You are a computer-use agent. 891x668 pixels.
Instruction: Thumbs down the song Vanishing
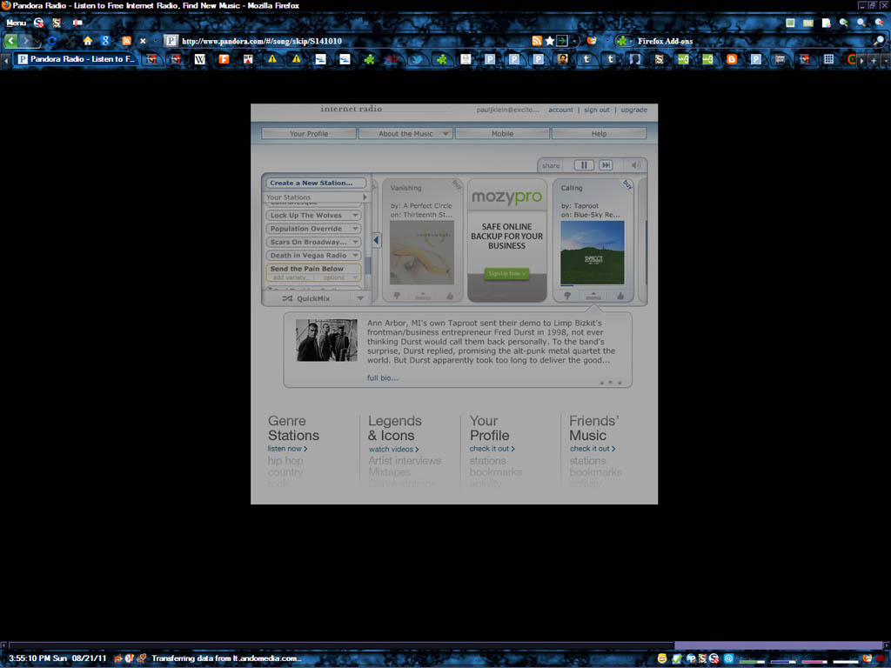397,296
